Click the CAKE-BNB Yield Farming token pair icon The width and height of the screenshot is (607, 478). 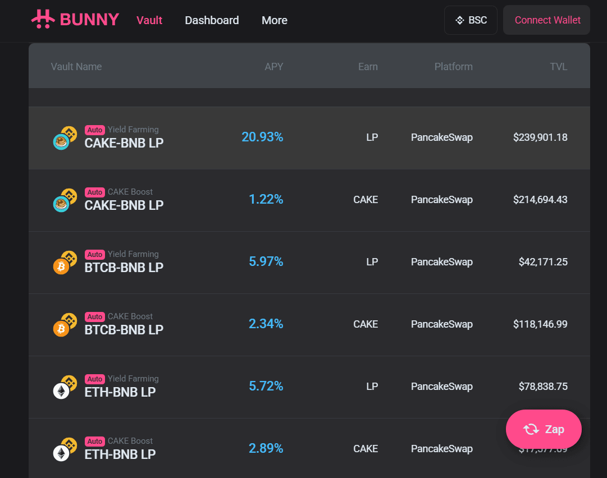[x=65, y=138]
